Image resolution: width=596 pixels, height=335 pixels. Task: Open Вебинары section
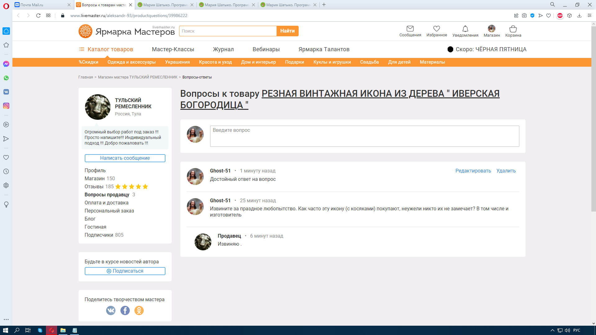pyautogui.click(x=266, y=49)
